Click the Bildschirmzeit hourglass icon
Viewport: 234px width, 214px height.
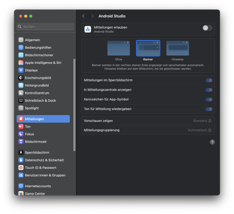click(21, 142)
